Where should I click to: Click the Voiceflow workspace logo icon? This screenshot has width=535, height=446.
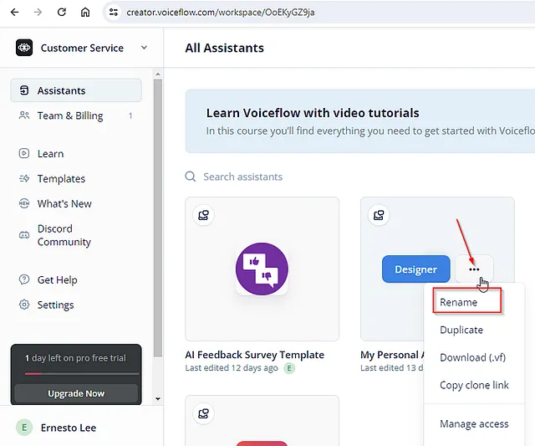[24, 48]
